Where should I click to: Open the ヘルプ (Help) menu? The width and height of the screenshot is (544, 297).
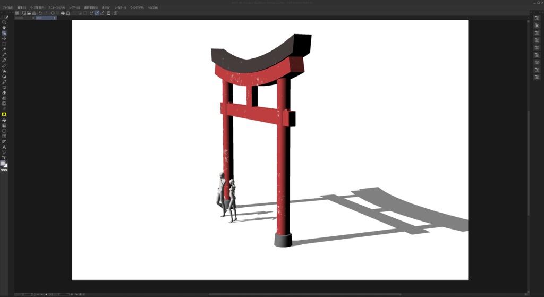(152, 7)
